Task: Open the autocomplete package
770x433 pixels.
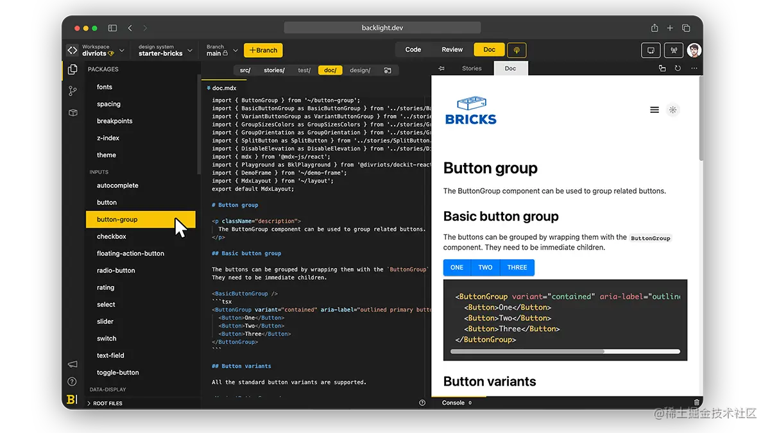Action: coord(117,185)
